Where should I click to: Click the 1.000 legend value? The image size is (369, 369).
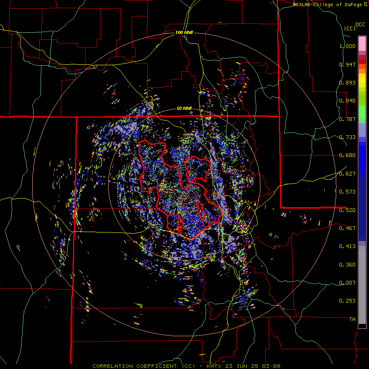347,46
